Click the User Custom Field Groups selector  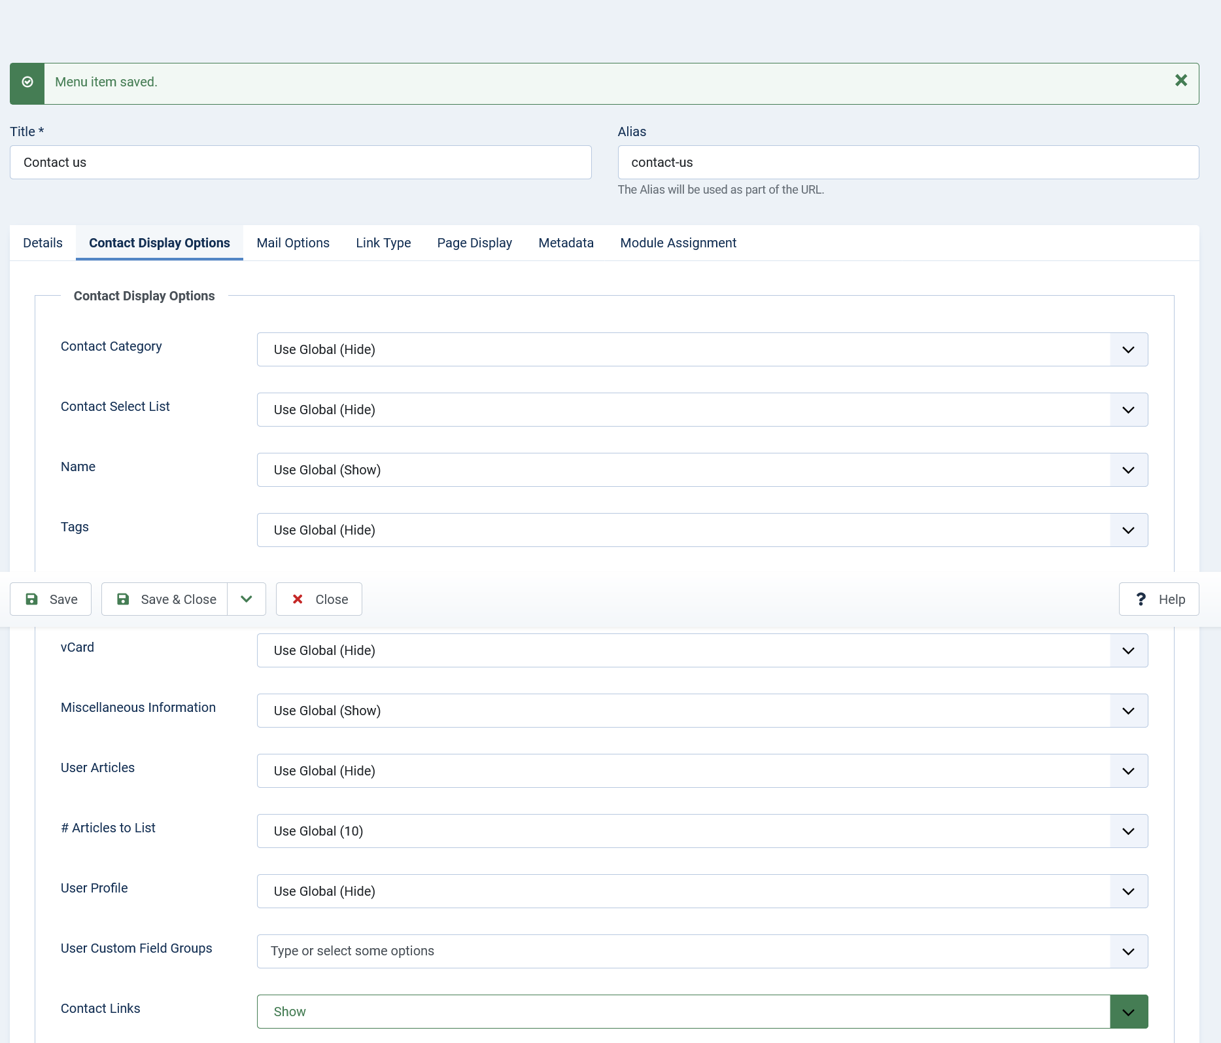click(702, 951)
